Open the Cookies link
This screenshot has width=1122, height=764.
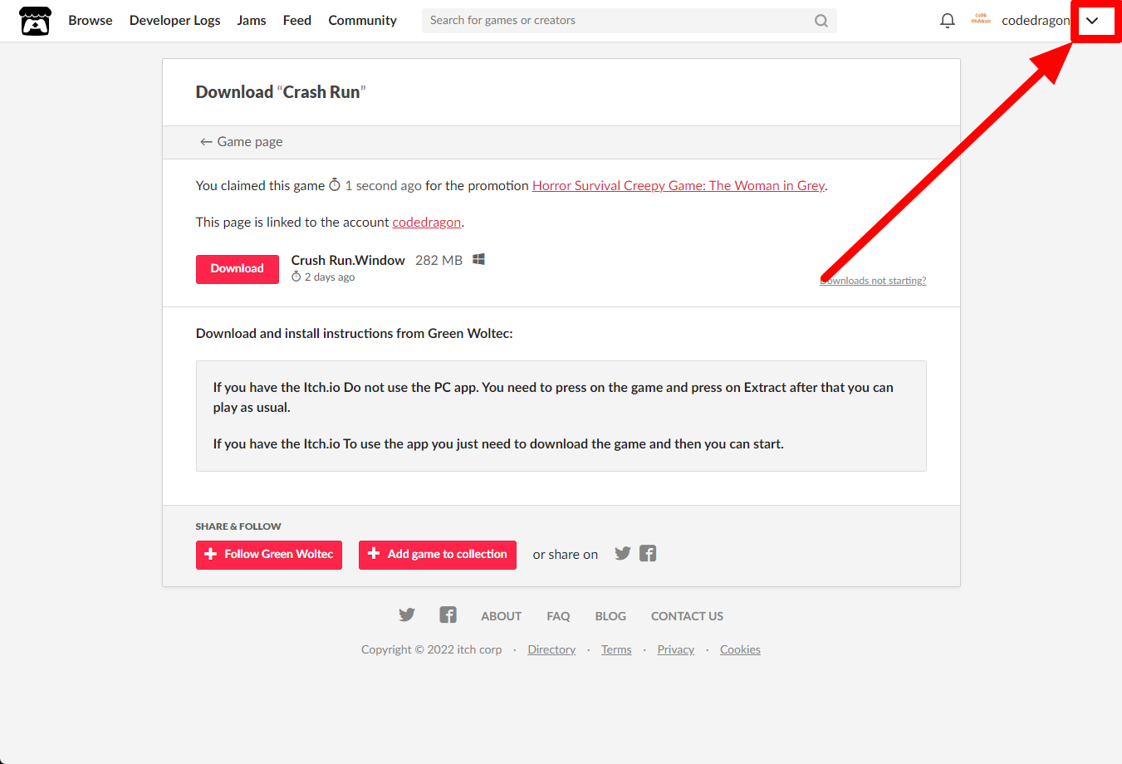[x=740, y=649]
